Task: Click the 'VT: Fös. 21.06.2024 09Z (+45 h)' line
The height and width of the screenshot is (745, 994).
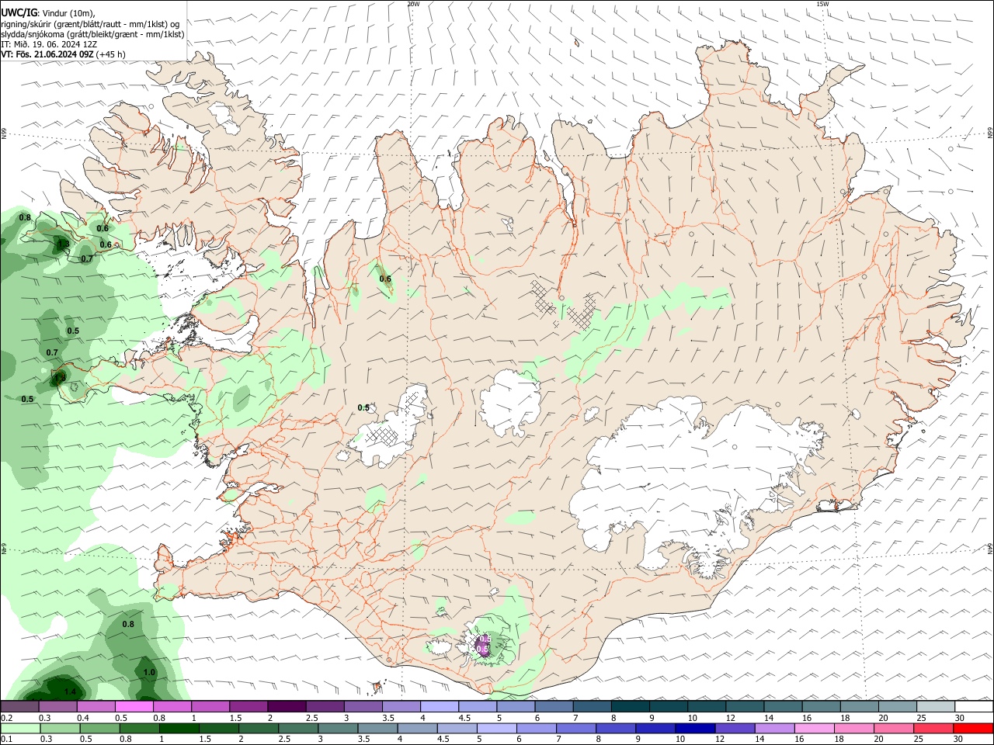Action: point(63,54)
